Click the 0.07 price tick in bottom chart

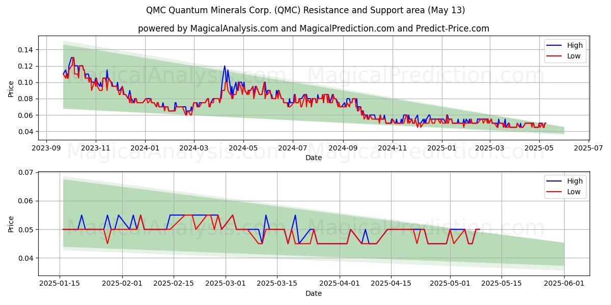(x=26, y=172)
